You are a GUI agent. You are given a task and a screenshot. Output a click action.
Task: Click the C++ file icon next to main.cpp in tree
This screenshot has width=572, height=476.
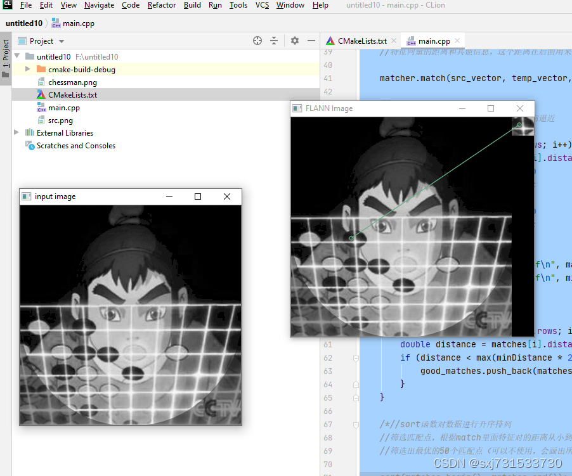click(x=41, y=108)
